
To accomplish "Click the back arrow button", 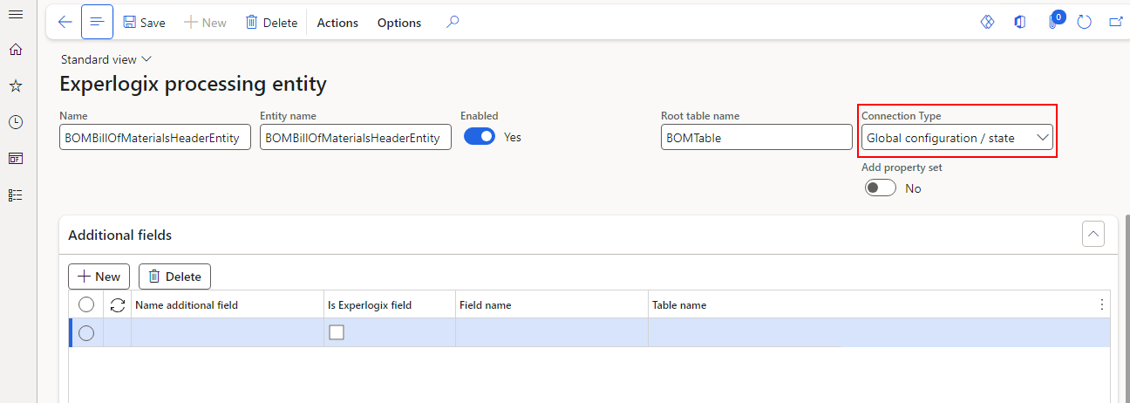I will [x=65, y=23].
